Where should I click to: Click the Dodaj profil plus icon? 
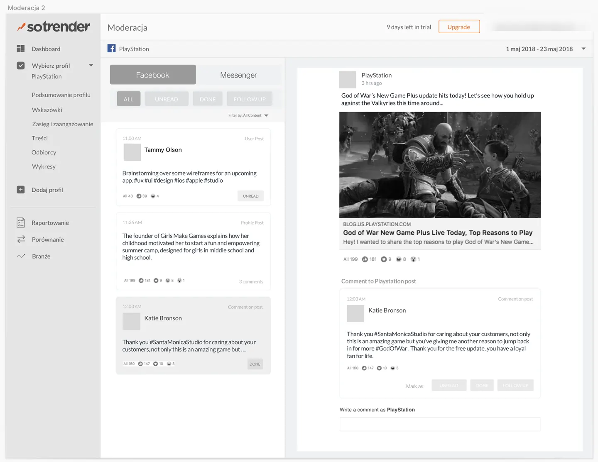[x=21, y=190]
